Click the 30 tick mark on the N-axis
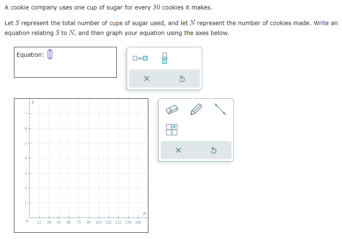This screenshot has width=342, height=243. [x=48, y=221]
